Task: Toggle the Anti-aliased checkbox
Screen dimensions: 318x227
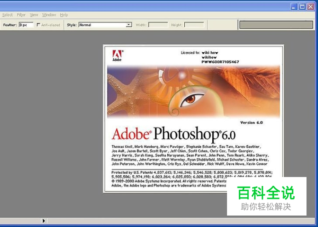Action: [x=38, y=25]
